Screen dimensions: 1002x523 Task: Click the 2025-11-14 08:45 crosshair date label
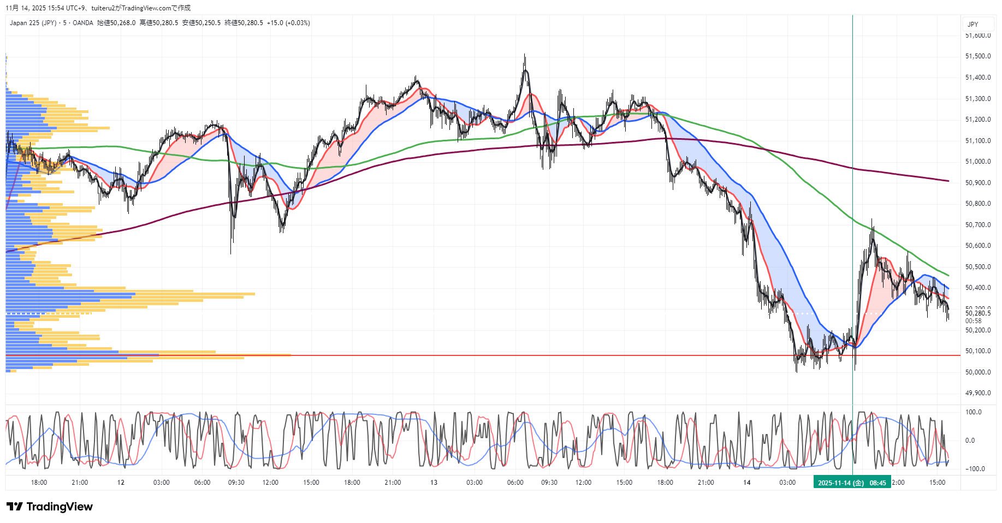point(852,483)
